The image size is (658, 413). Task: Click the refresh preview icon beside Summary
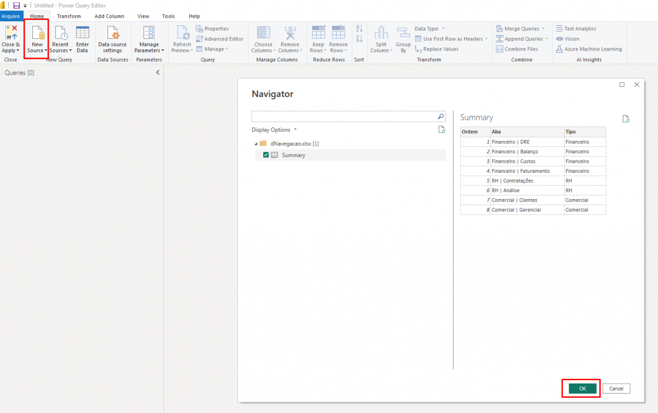coord(626,119)
